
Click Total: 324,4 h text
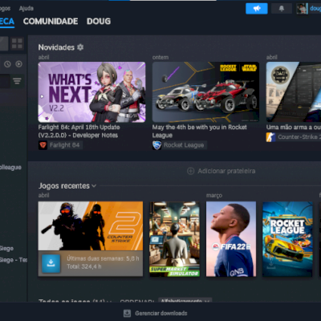84,266
